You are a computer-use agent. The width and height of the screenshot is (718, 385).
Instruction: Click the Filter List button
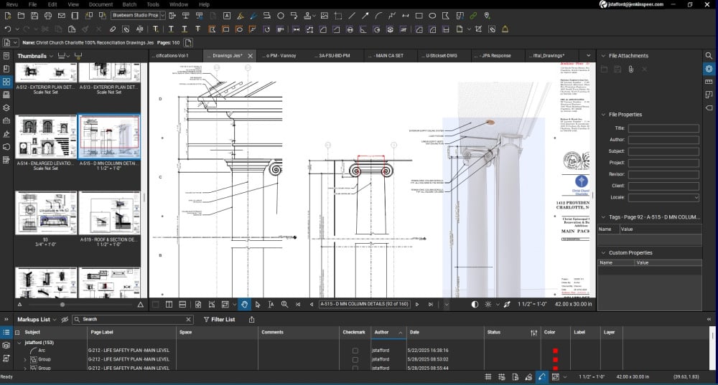219,320
